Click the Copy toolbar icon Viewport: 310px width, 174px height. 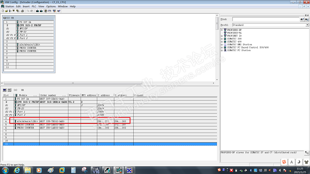[28, 11]
